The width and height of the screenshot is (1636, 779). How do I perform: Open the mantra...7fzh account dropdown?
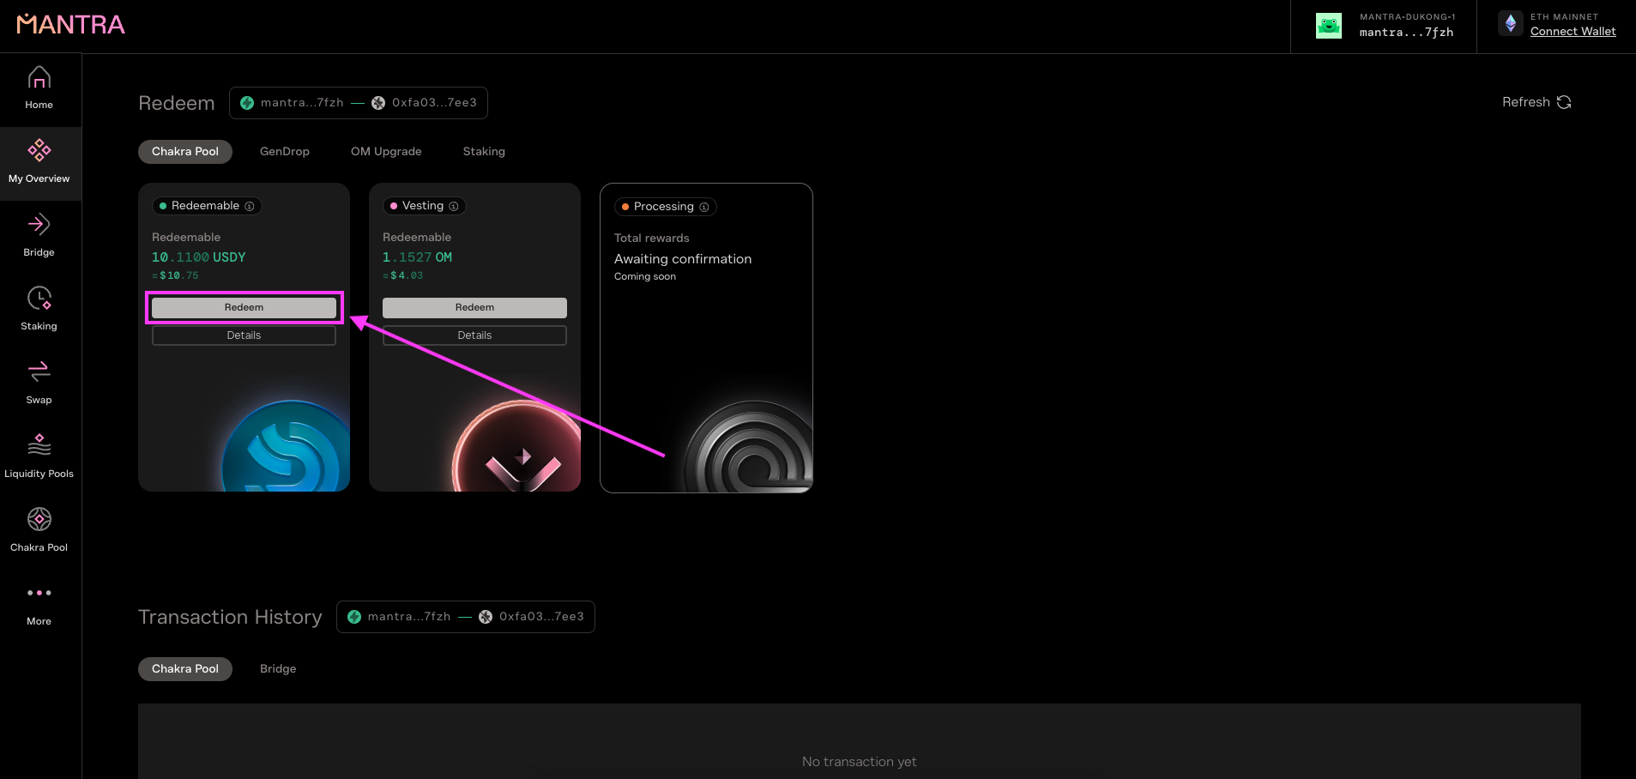1385,27
